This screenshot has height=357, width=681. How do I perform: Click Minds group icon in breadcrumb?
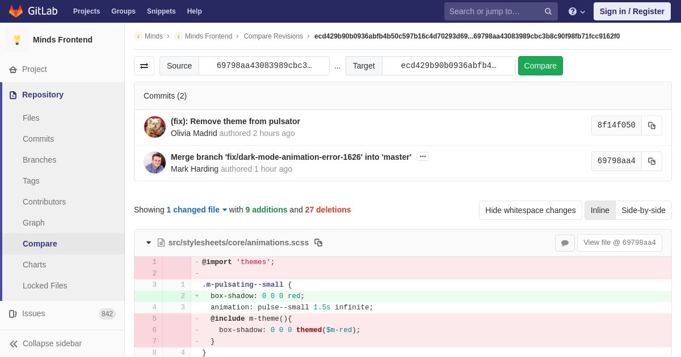(x=138, y=36)
